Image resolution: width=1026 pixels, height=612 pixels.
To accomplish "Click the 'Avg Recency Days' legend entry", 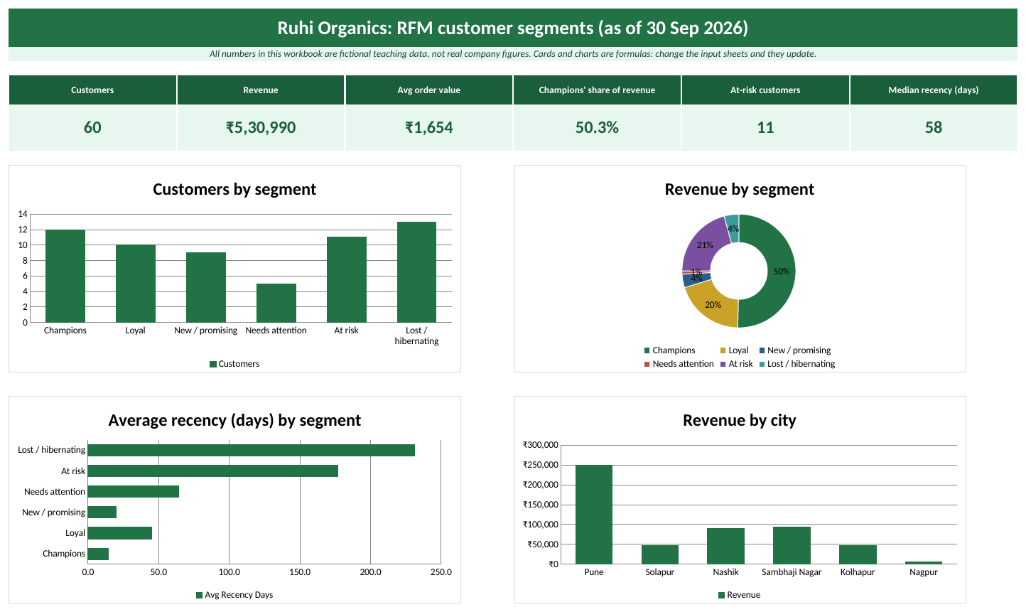I will pos(234,595).
